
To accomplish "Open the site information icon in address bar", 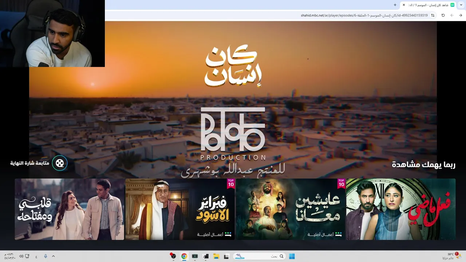I will (x=433, y=15).
